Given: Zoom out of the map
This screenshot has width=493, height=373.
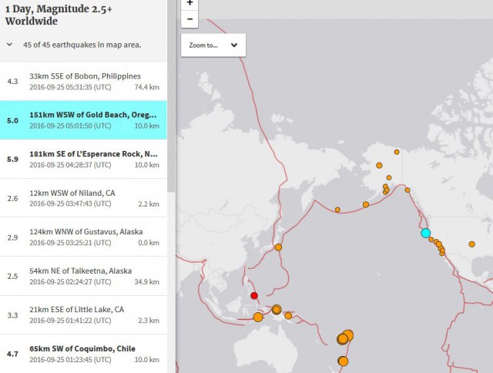Looking at the screenshot, I should point(189,19).
